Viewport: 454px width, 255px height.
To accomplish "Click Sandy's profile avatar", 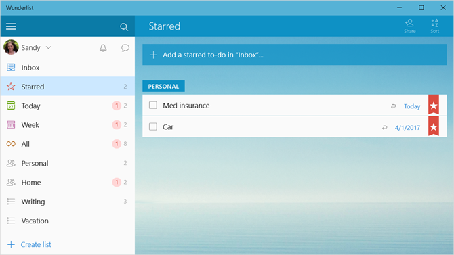I will click(x=11, y=47).
